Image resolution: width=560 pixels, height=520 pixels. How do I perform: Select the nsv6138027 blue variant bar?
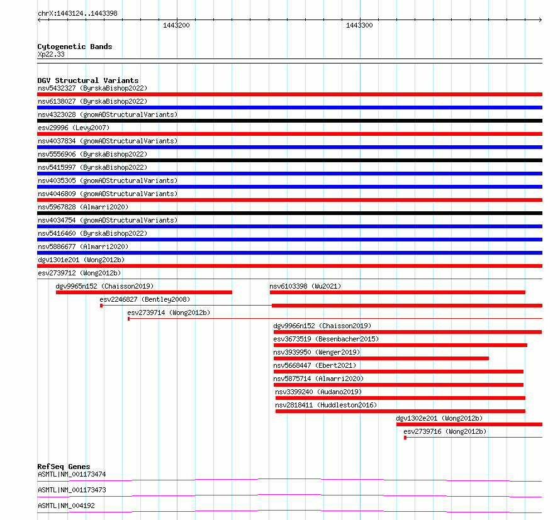point(289,108)
